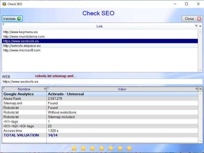Select the Sitemap.xml row name
Image resolution: width=204 pixels, height=153 pixels.
click(13, 103)
